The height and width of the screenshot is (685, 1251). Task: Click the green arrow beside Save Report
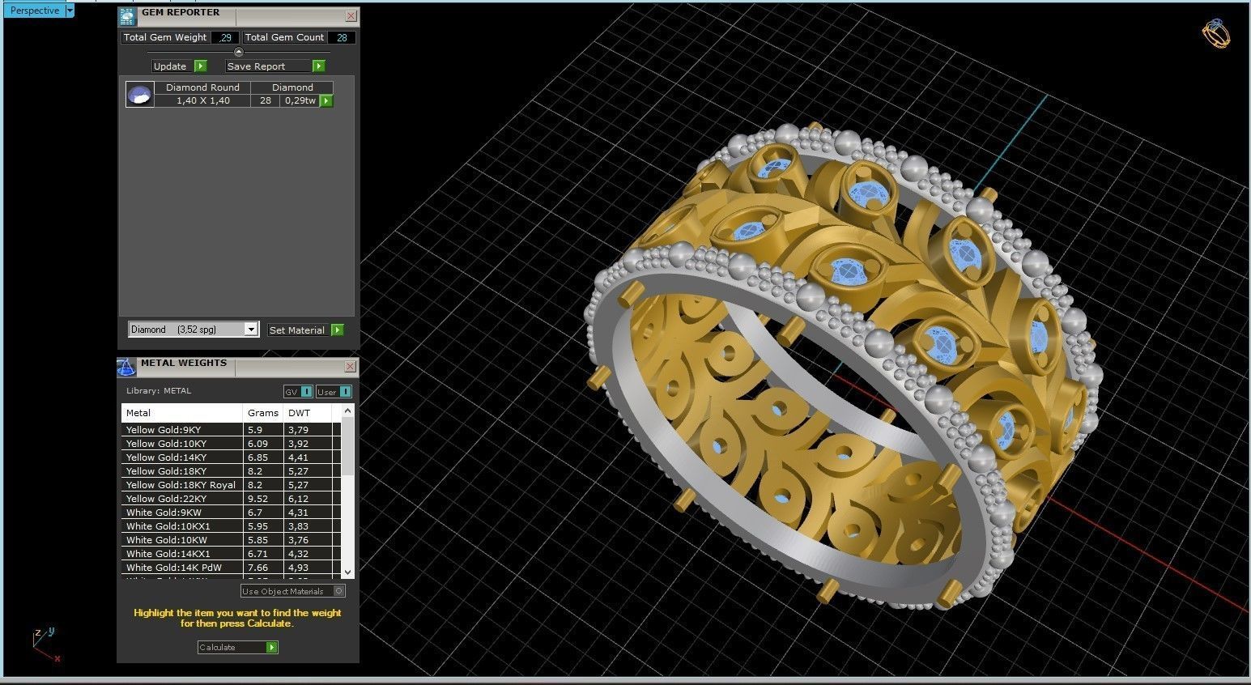(319, 66)
